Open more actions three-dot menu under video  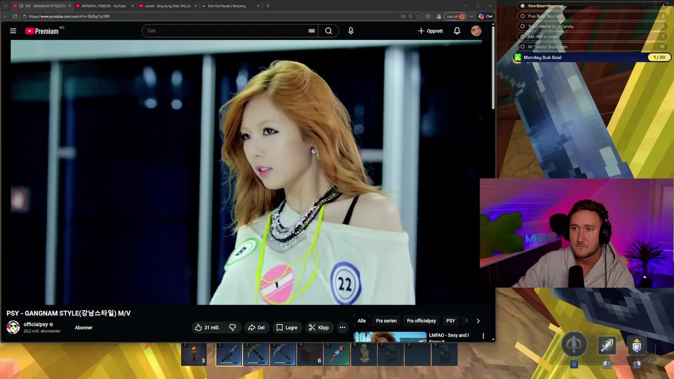(x=342, y=327)
